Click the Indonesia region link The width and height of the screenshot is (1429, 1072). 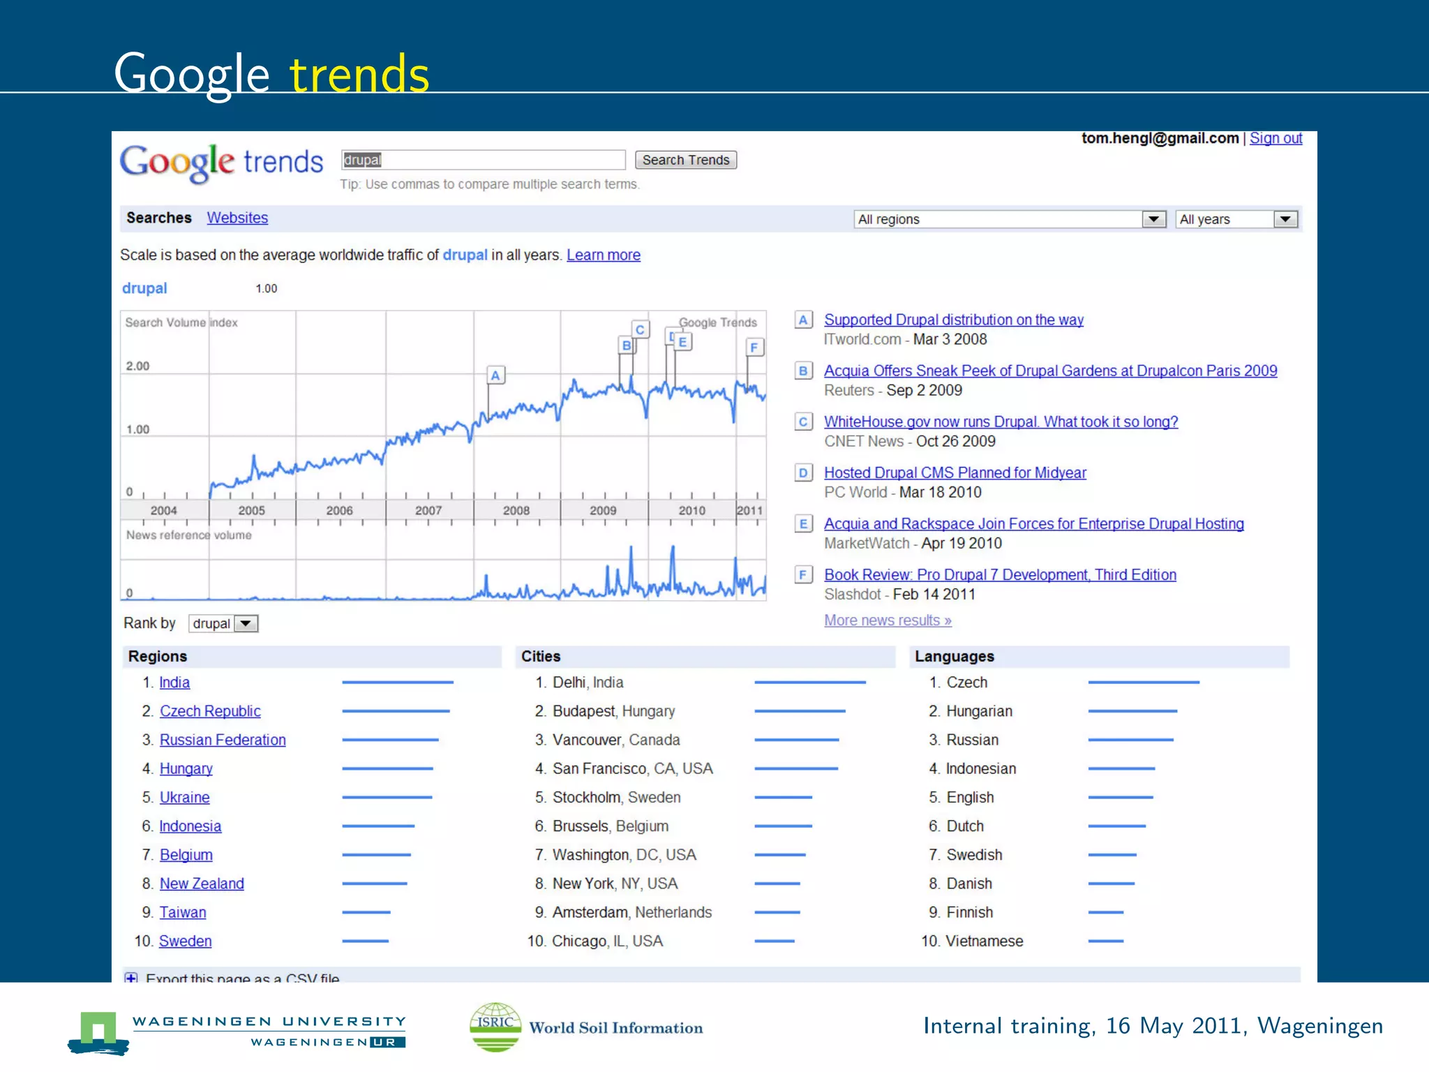(x=190, y=826)
